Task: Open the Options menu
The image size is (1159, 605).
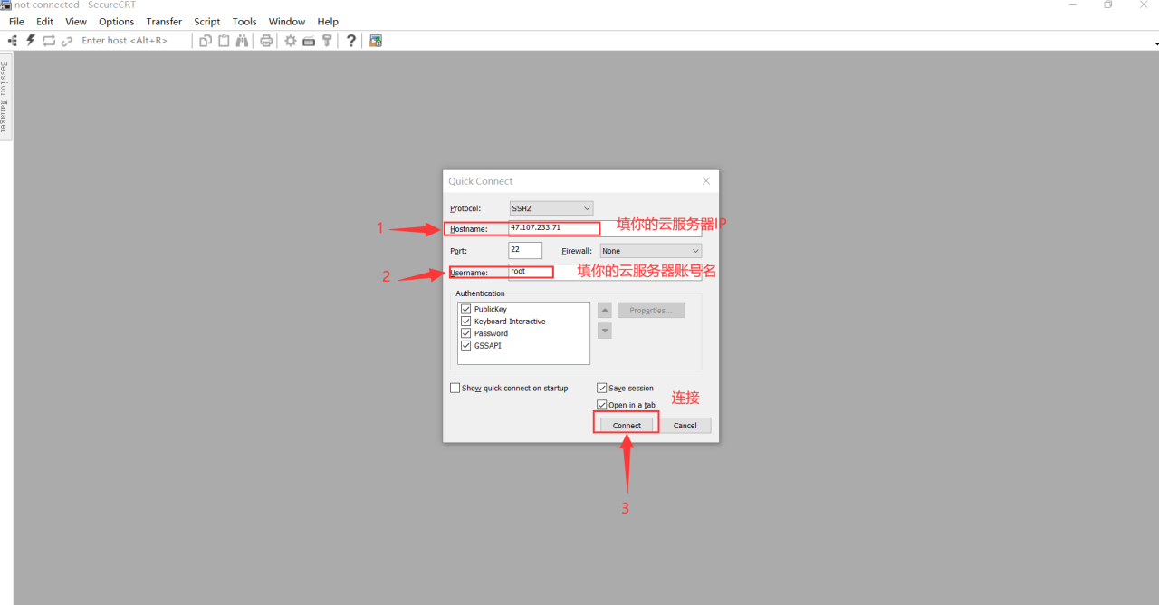Action: pyautogui.click(x=116, y=22)
